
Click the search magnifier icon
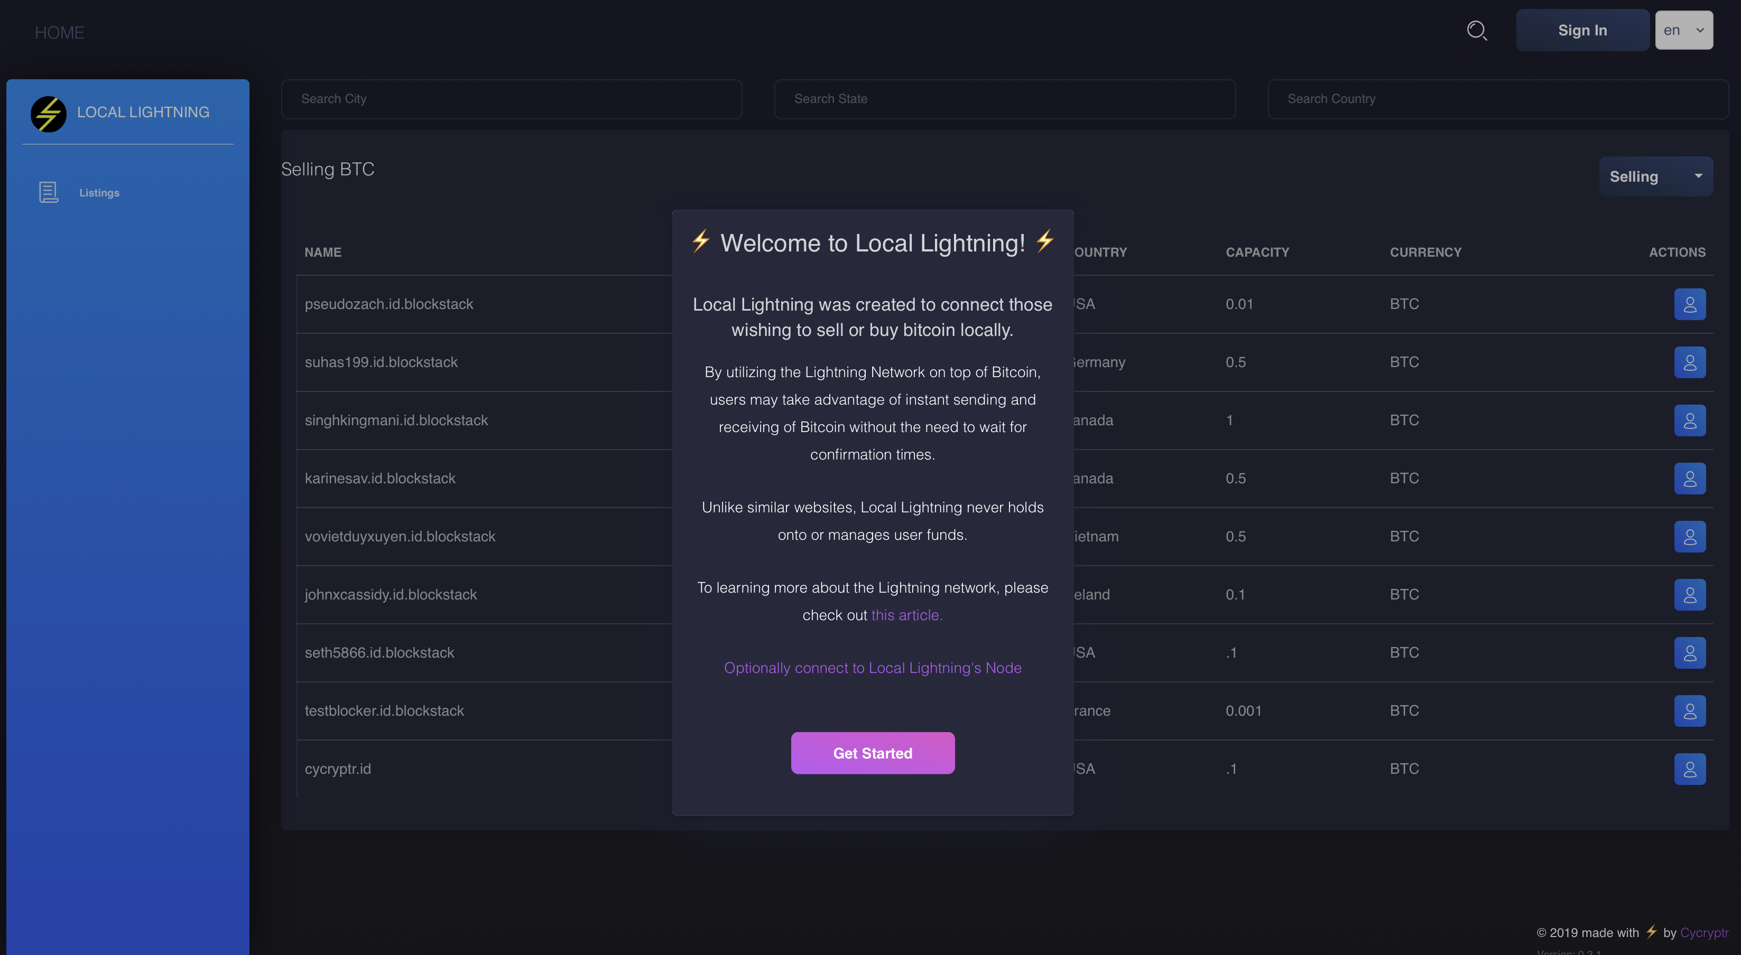pyautogui.click(x=1477, y=31)
